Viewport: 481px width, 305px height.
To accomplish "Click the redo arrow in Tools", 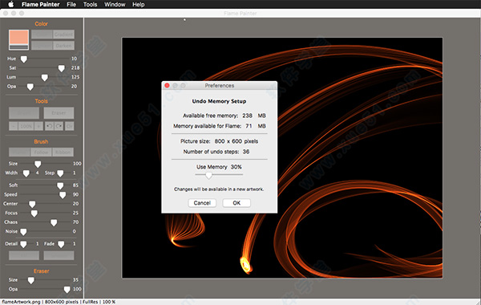I will coord(59,126).
